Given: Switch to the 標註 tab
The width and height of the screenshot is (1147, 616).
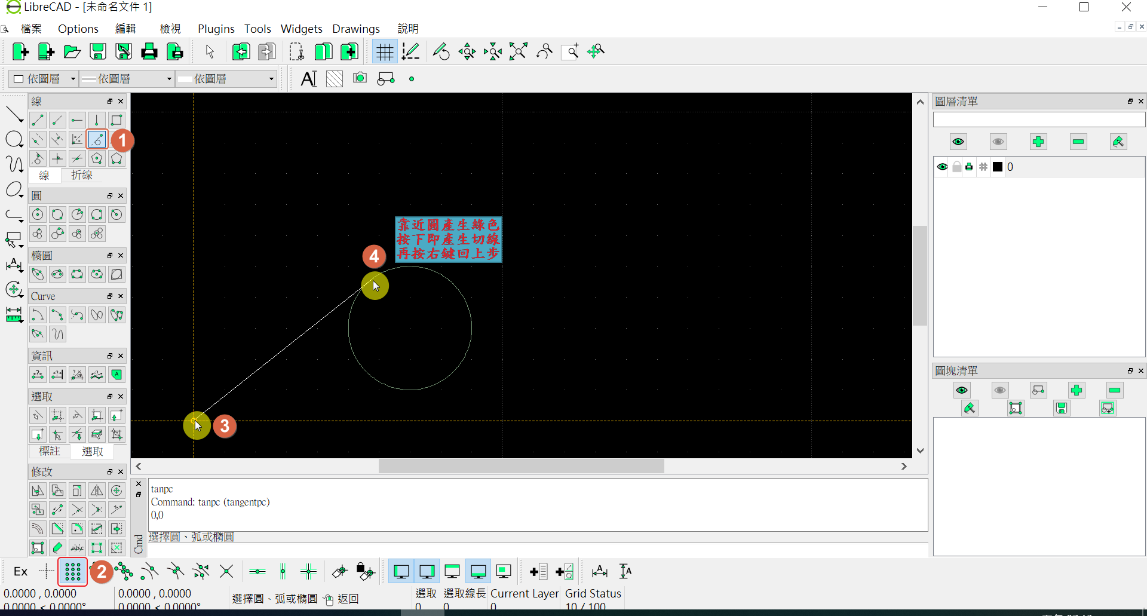Looking at the screenshot, I should (50, 451).
